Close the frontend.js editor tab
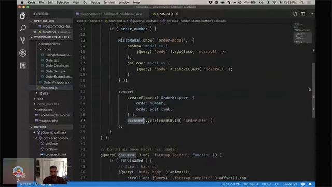332x187 pixels. (176, 14)
